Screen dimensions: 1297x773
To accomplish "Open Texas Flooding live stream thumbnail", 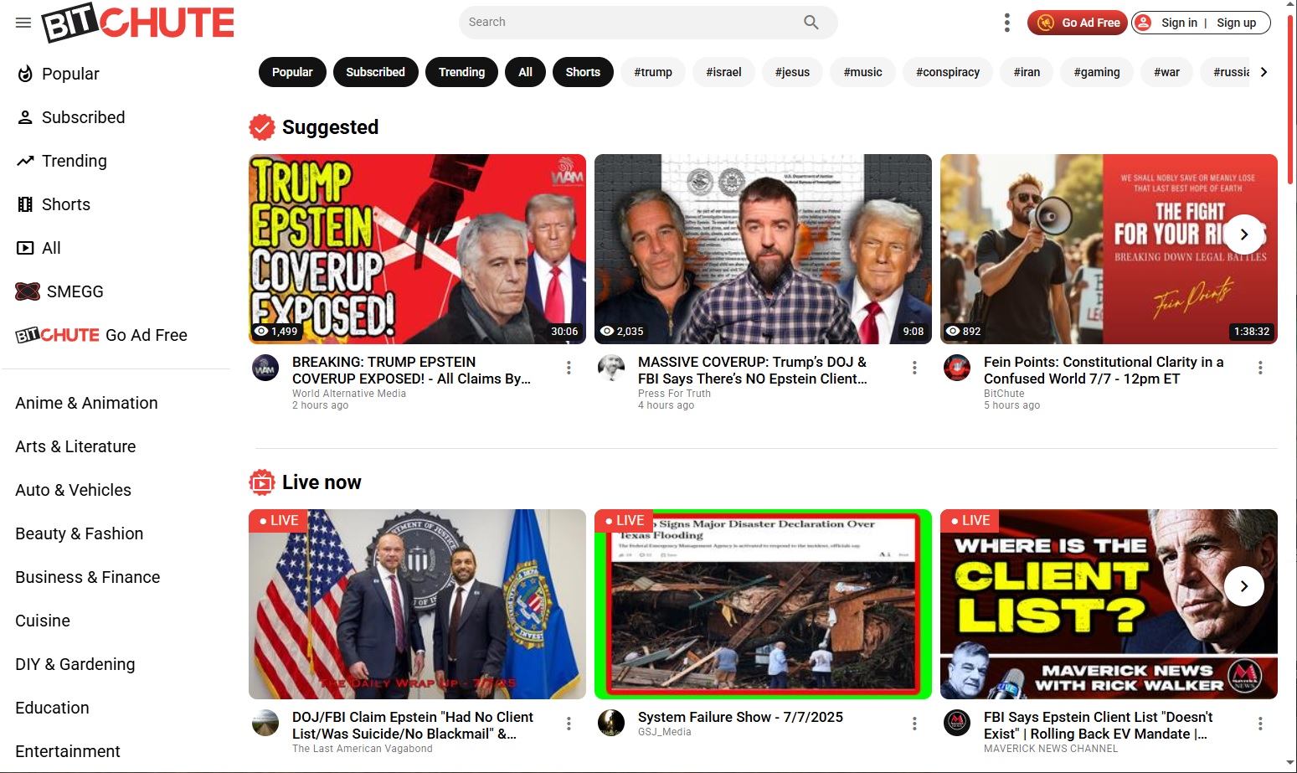I will tap(763, 604).
